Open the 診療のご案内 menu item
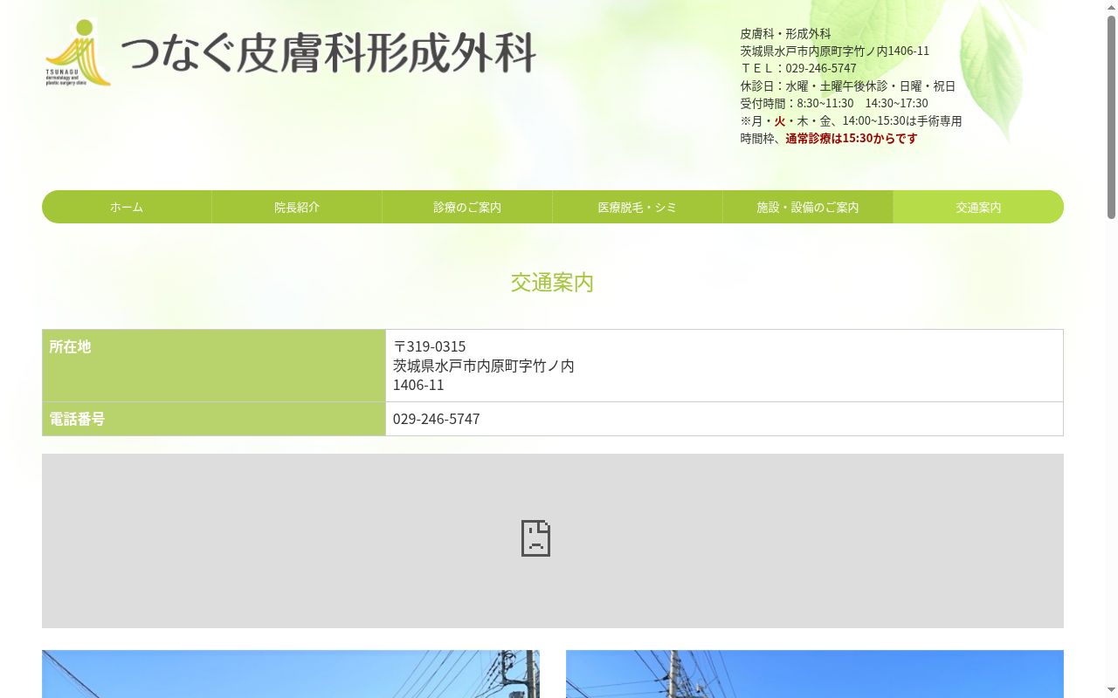 click(467, 207)
